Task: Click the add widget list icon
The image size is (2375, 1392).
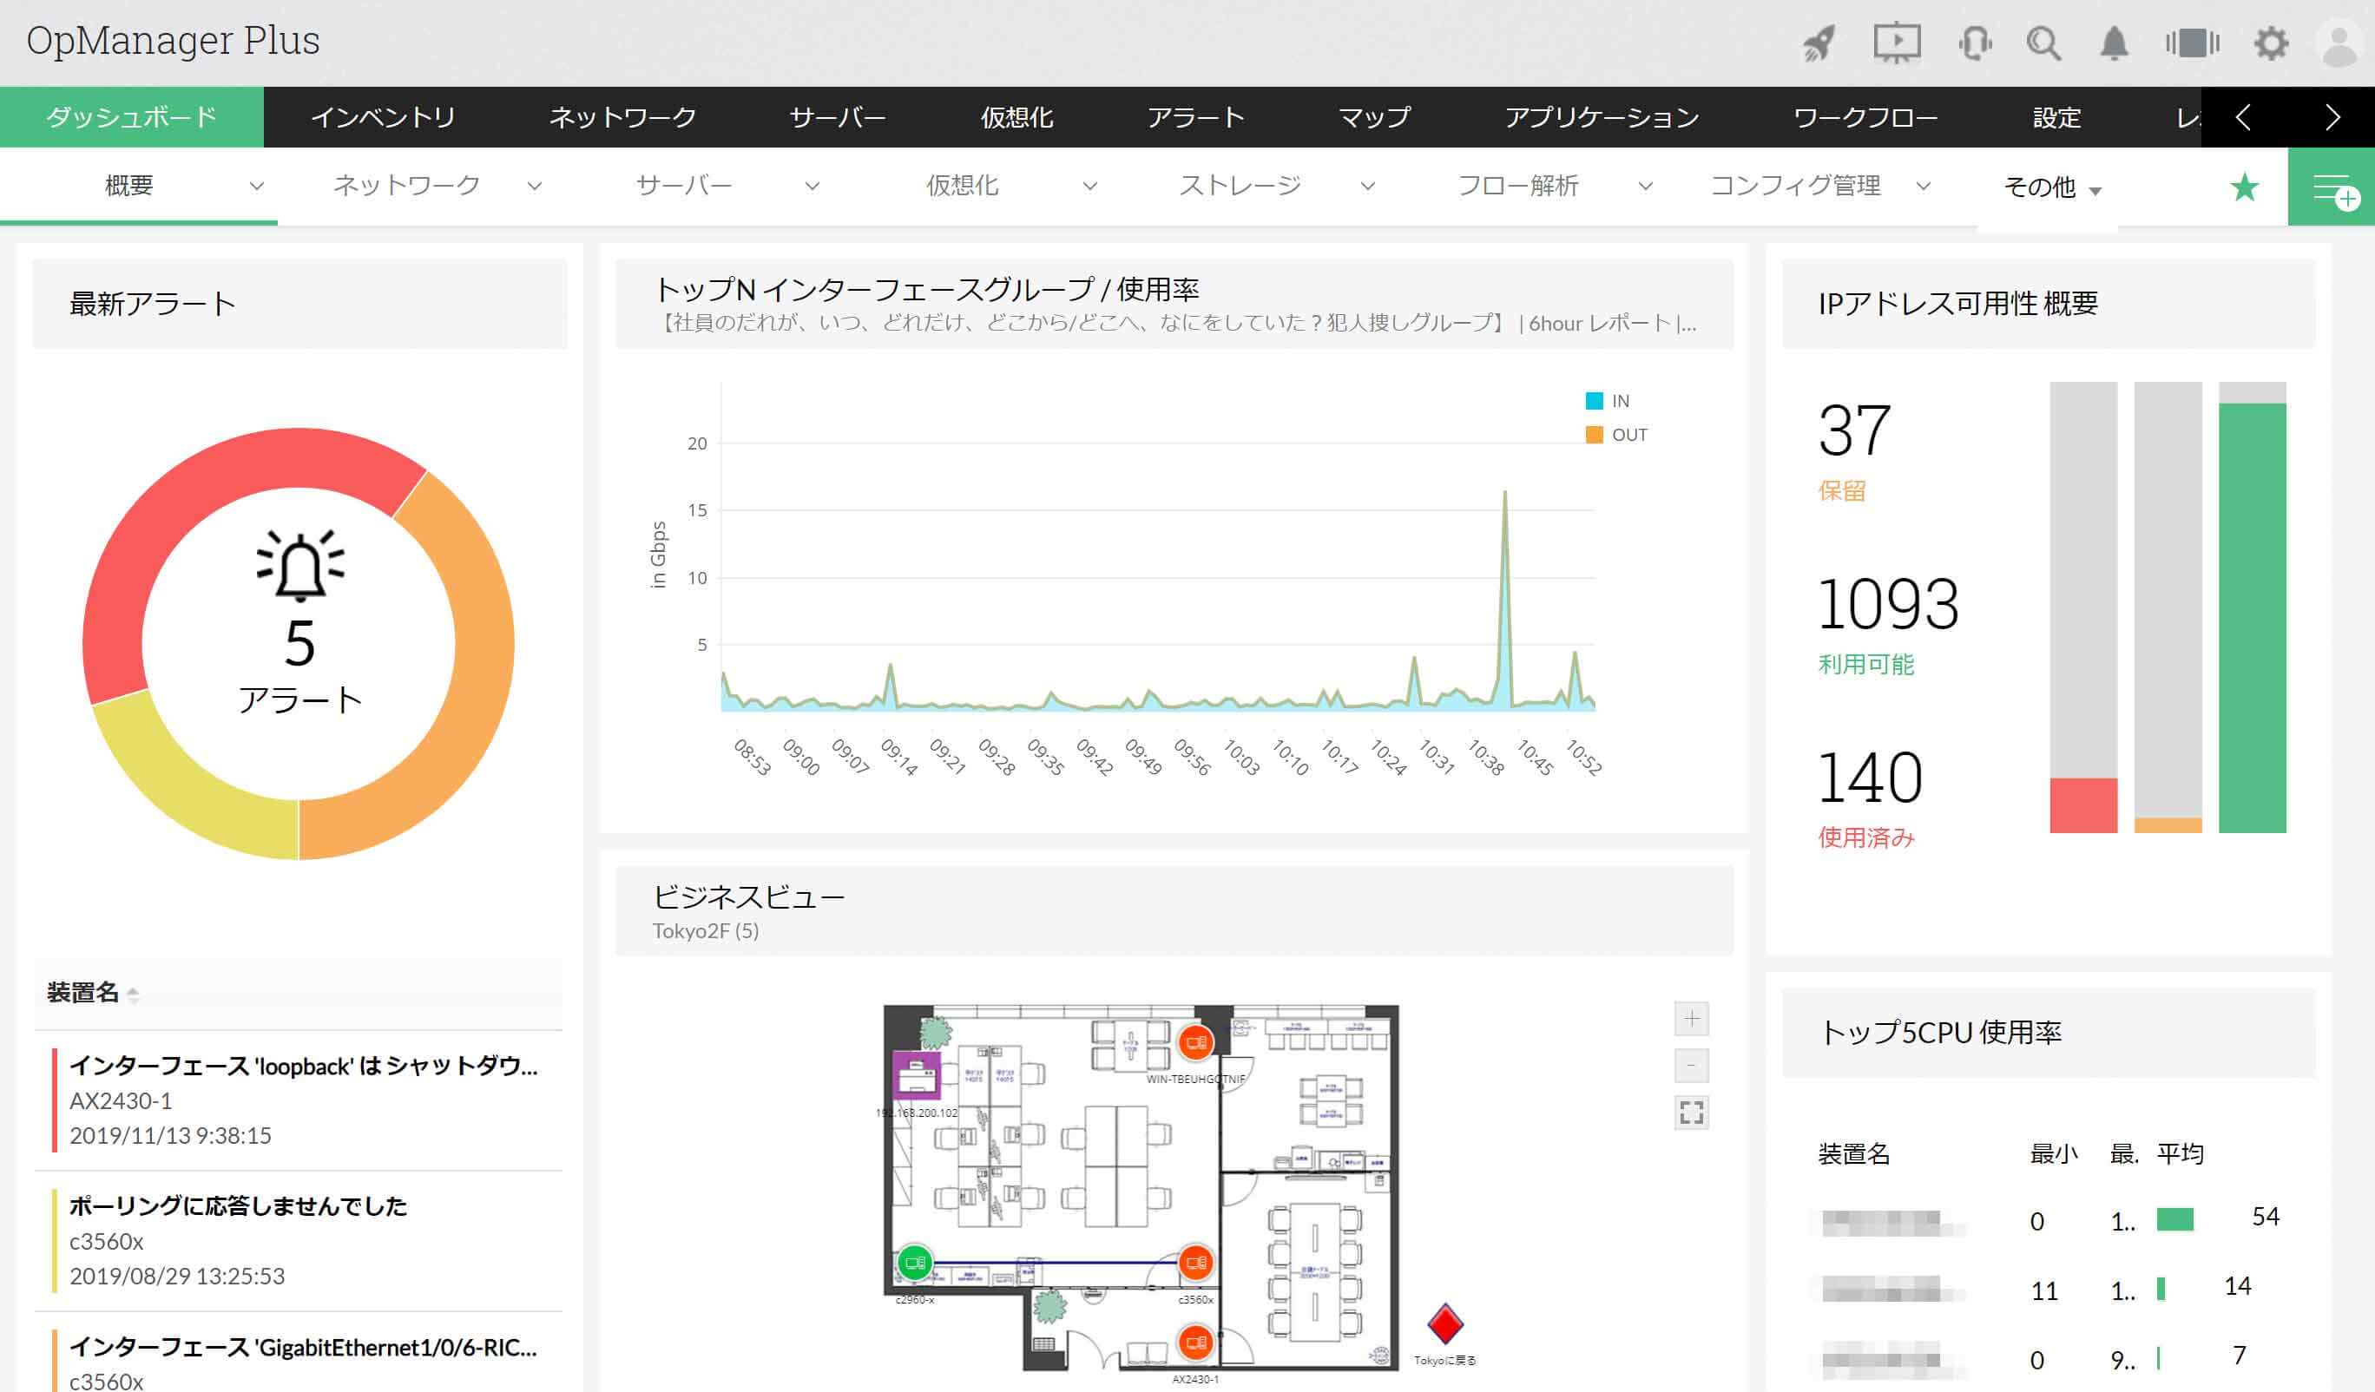Action: pos(2333,187)
